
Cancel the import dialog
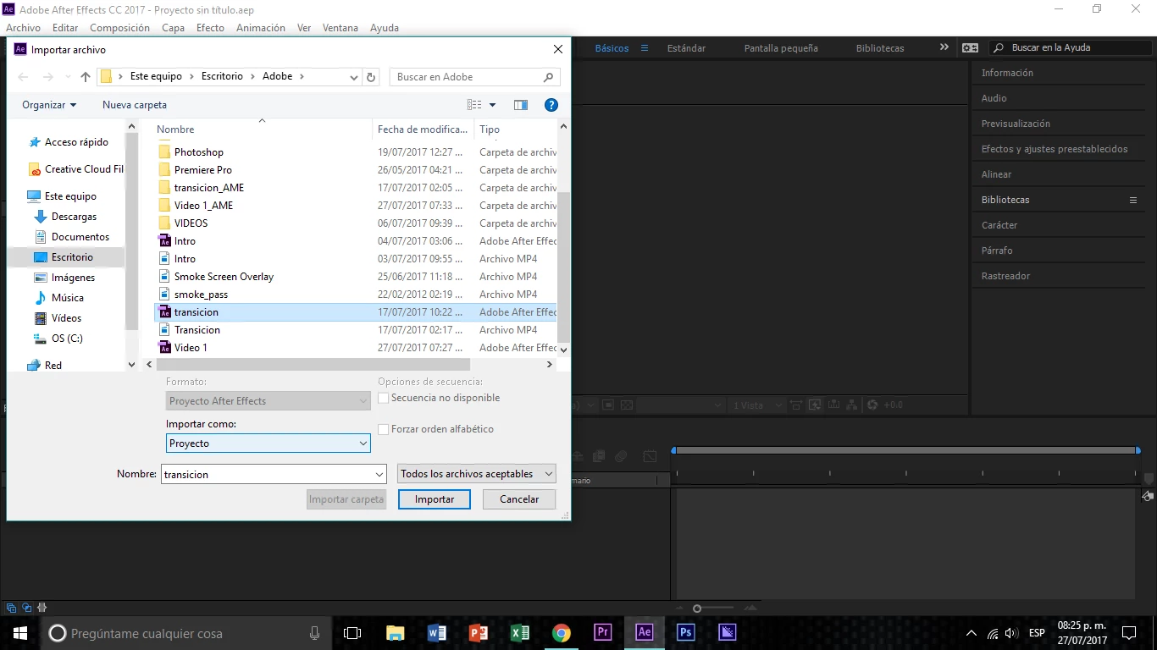coord(519,499)
